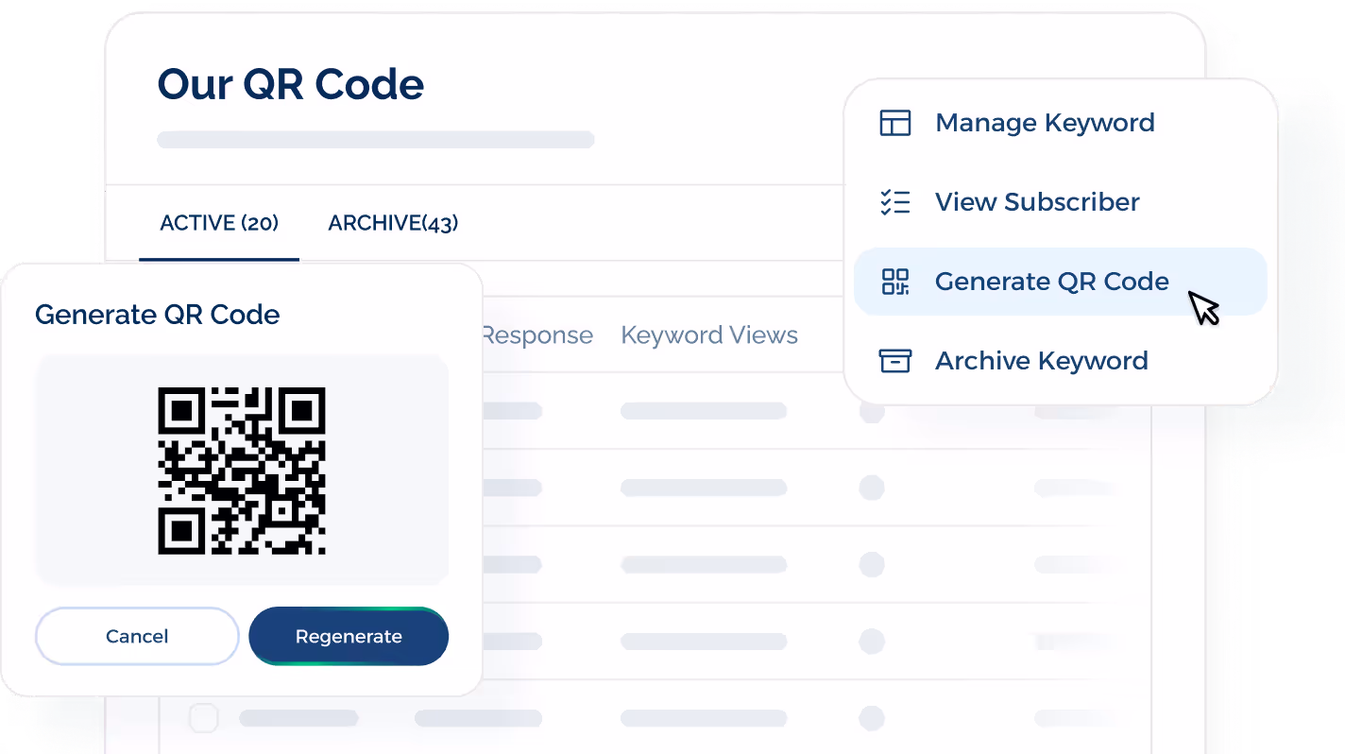Screen dimensions: 1345x754
Task: Click the View Subscriber checklist icon
Action: pos(894,201)
